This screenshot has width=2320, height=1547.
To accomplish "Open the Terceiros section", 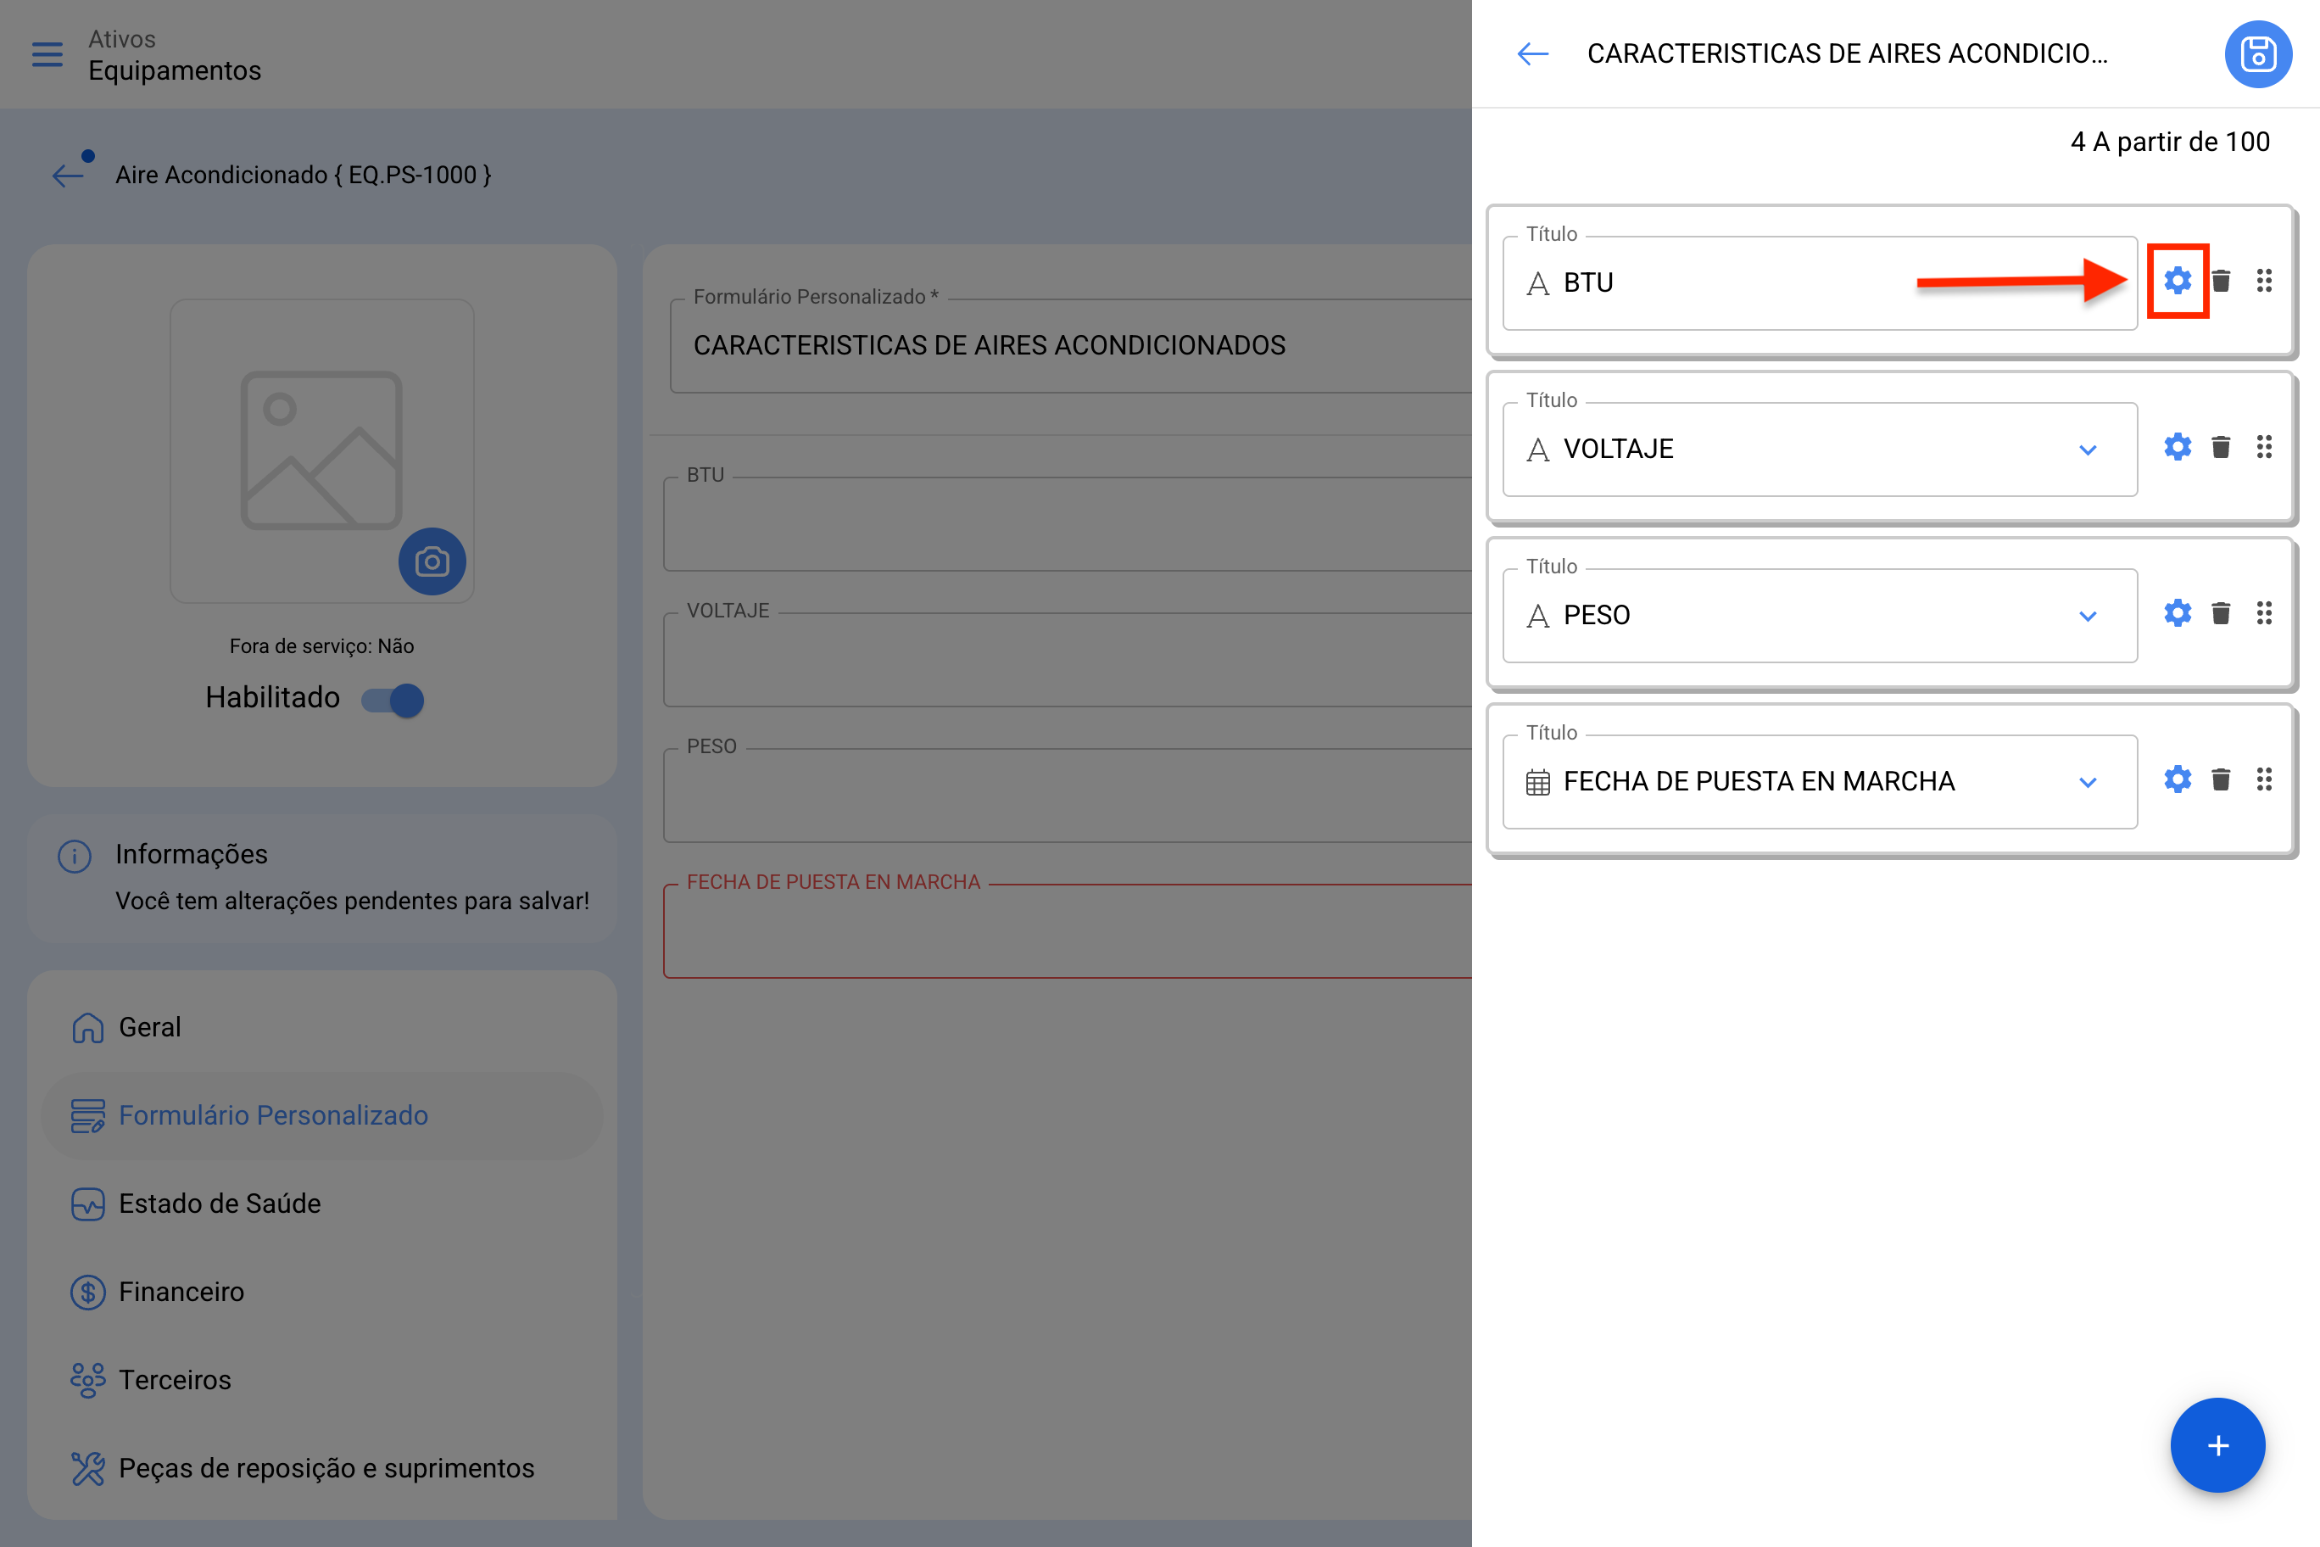I will pos(322,1380).
